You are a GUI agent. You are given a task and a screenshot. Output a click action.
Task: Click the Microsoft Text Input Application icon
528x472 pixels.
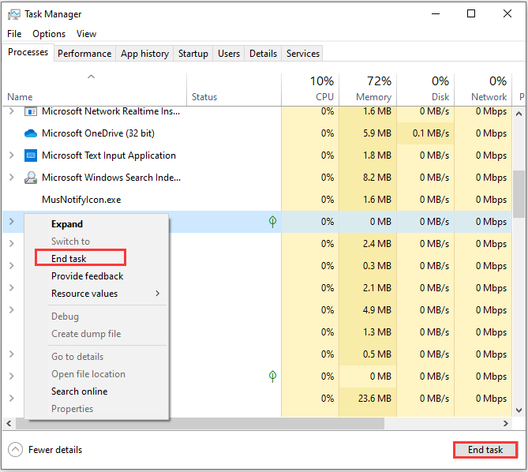point(31,155)
